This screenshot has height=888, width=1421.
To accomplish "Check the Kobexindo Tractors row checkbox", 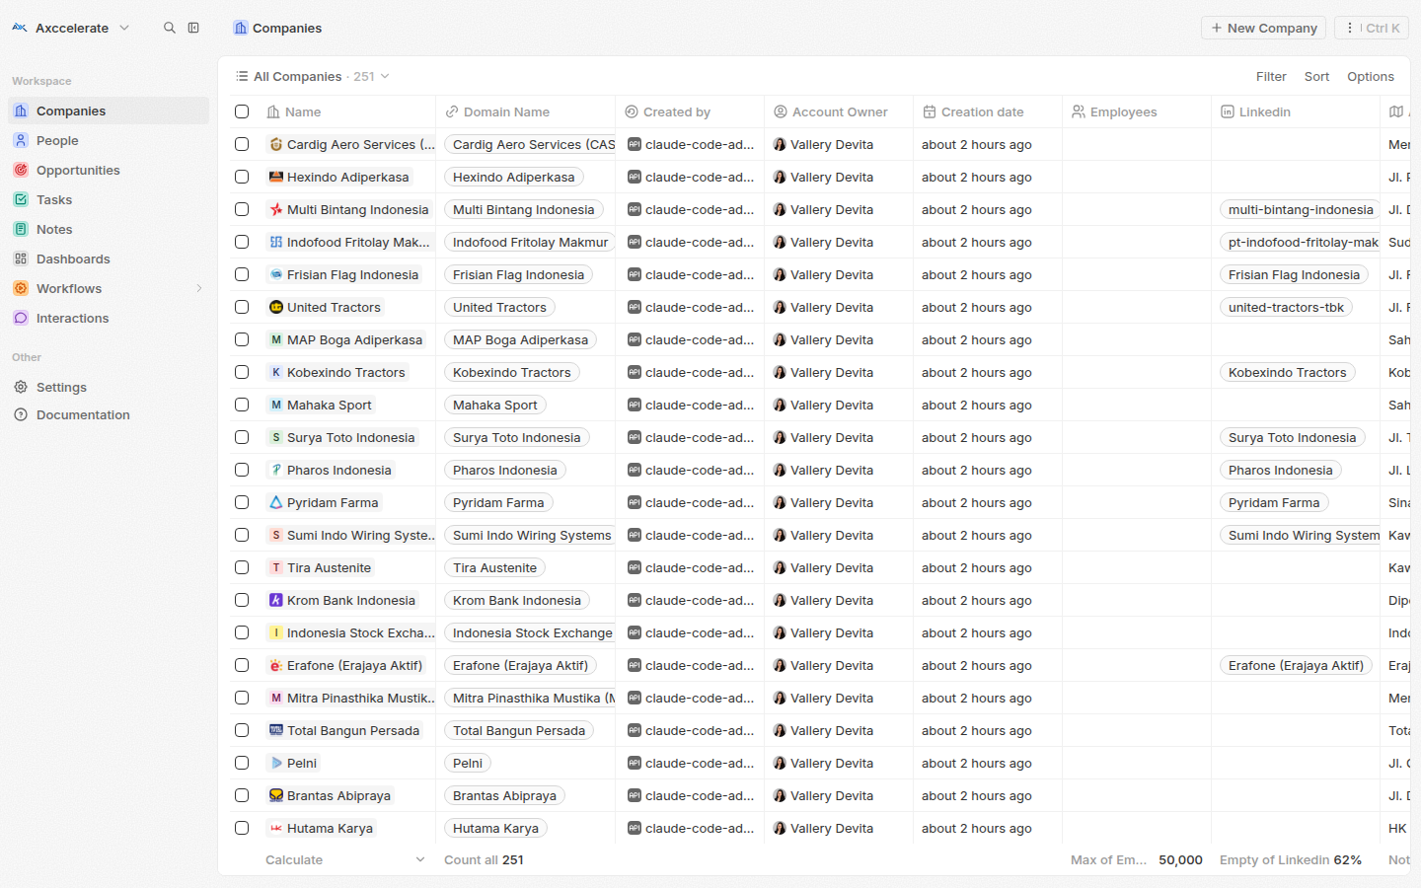I will coord(242,372).
